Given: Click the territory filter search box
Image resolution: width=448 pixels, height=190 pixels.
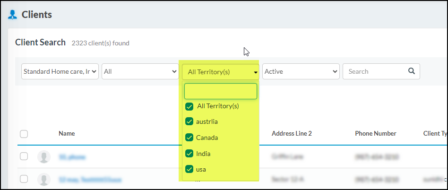Looking at the screenshot, I should (221, 91).
